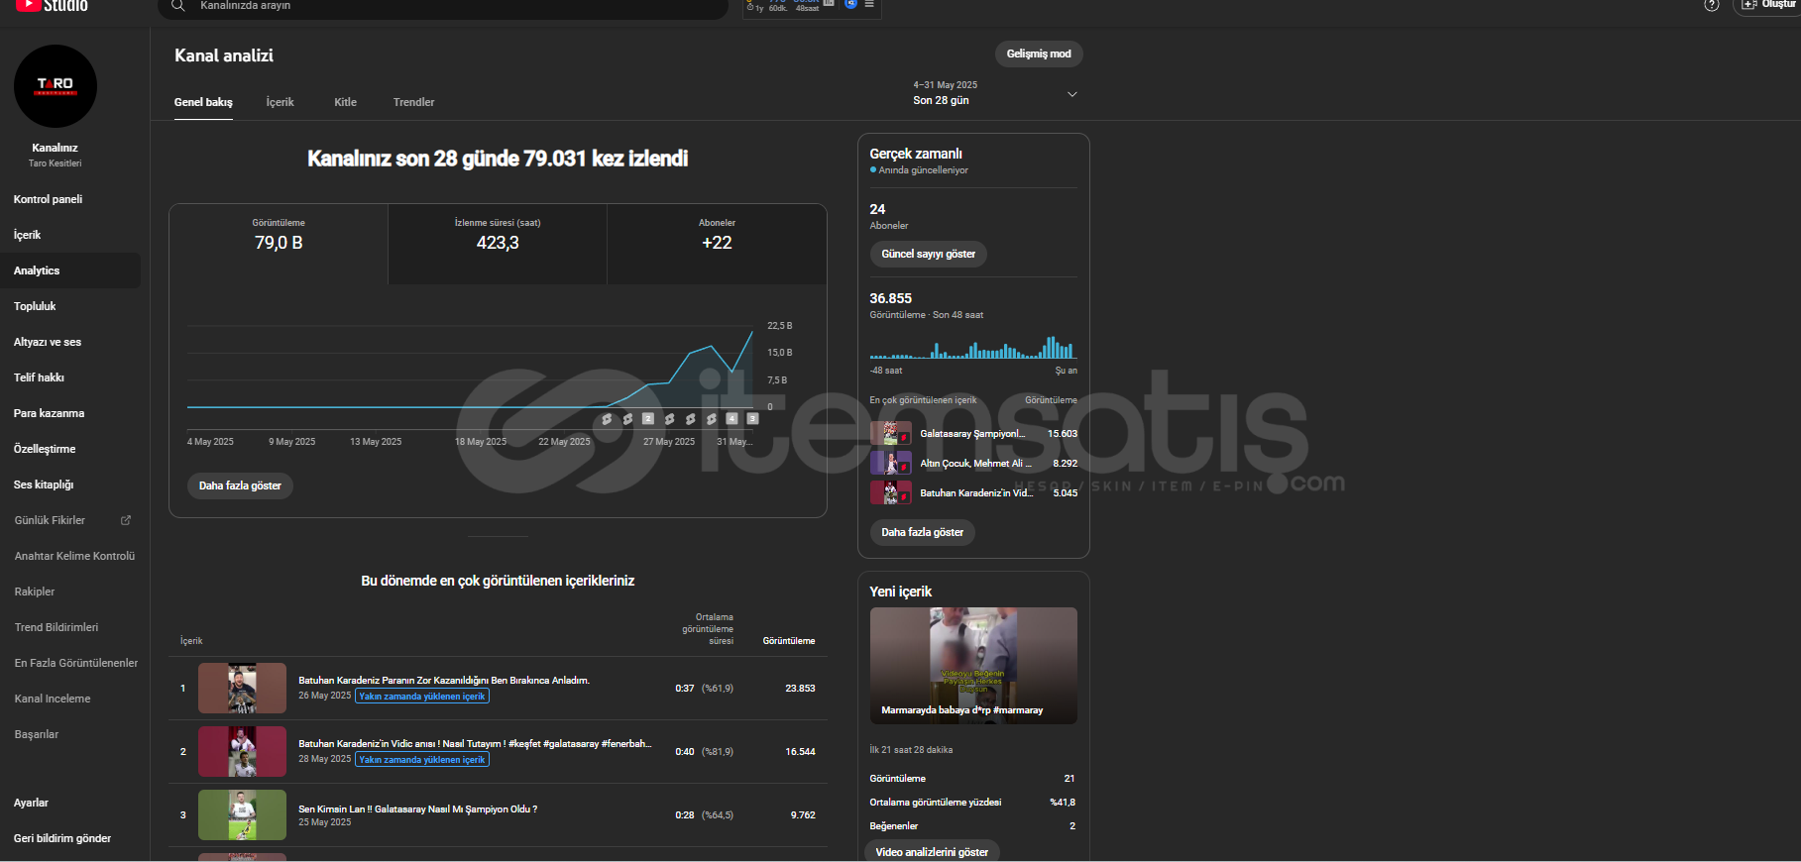The image size is (1801, 862).
Task: Open Anahtar Kelime Kontrolü in sidebar
Action: click(70, 556)
